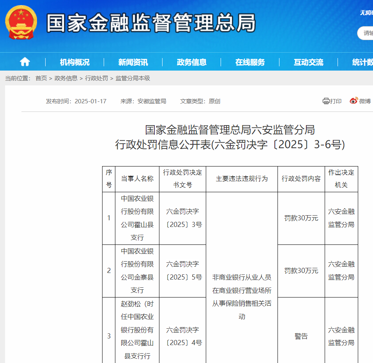This screenshot has height=363, width=373.
Task: Click the site title 国家金融监督管理总局
Action: tap(151, 23)
